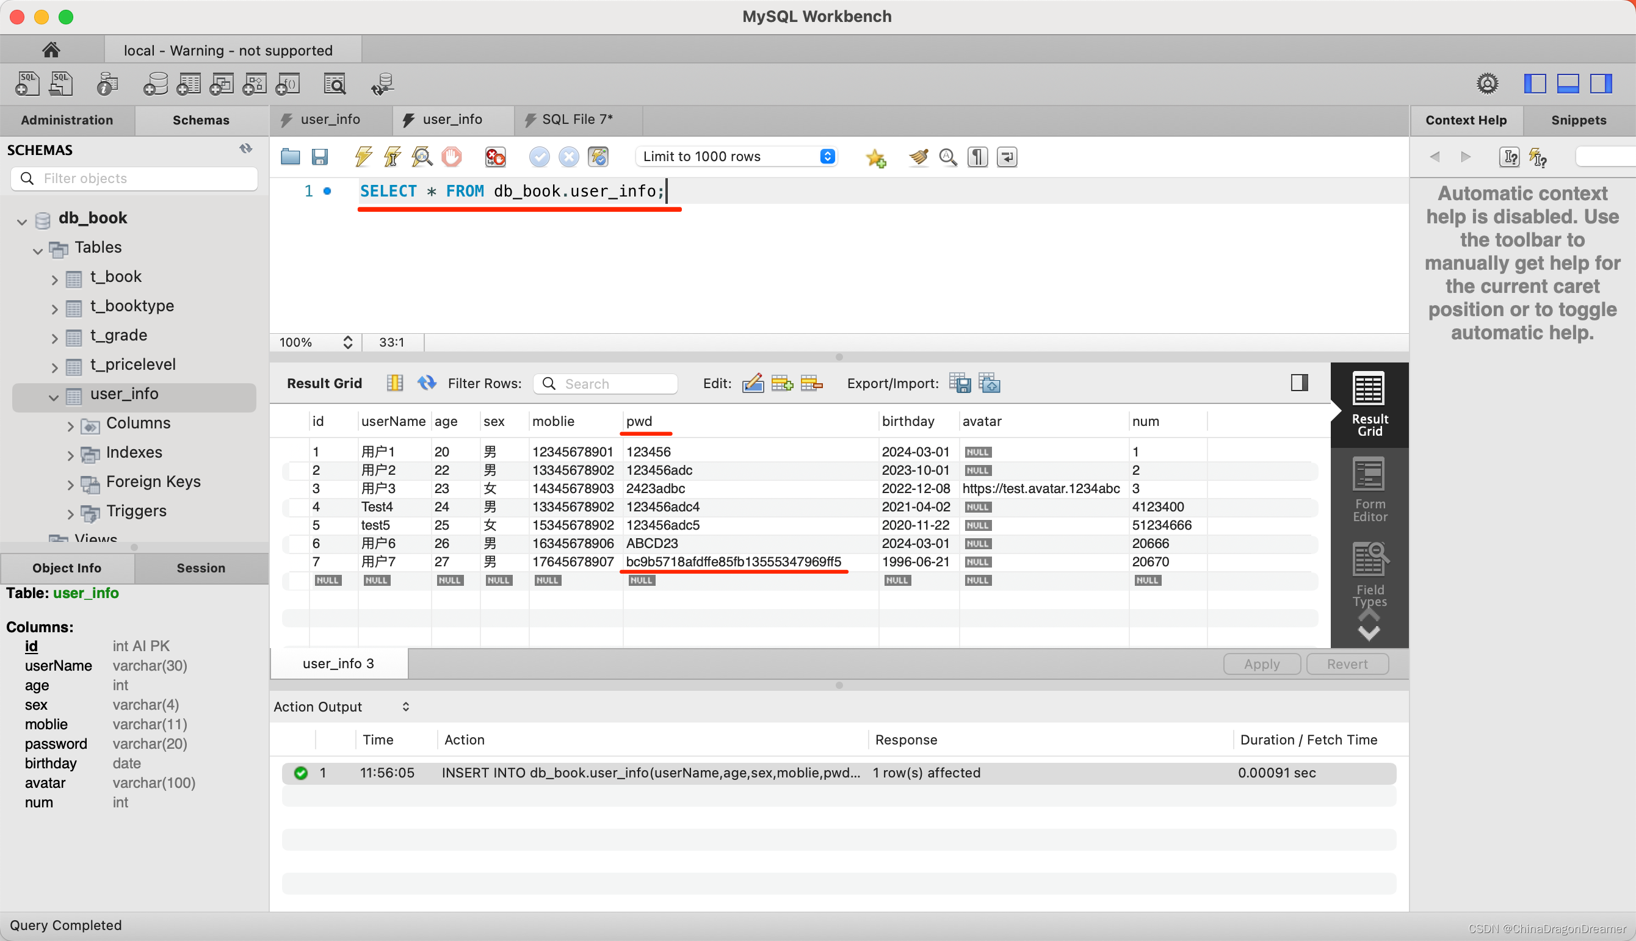Image resolution: width=1636 pixels, height=941 pixels.
Task: Toggle the stop-on-error execution option
Action: [x=495, y=157]
